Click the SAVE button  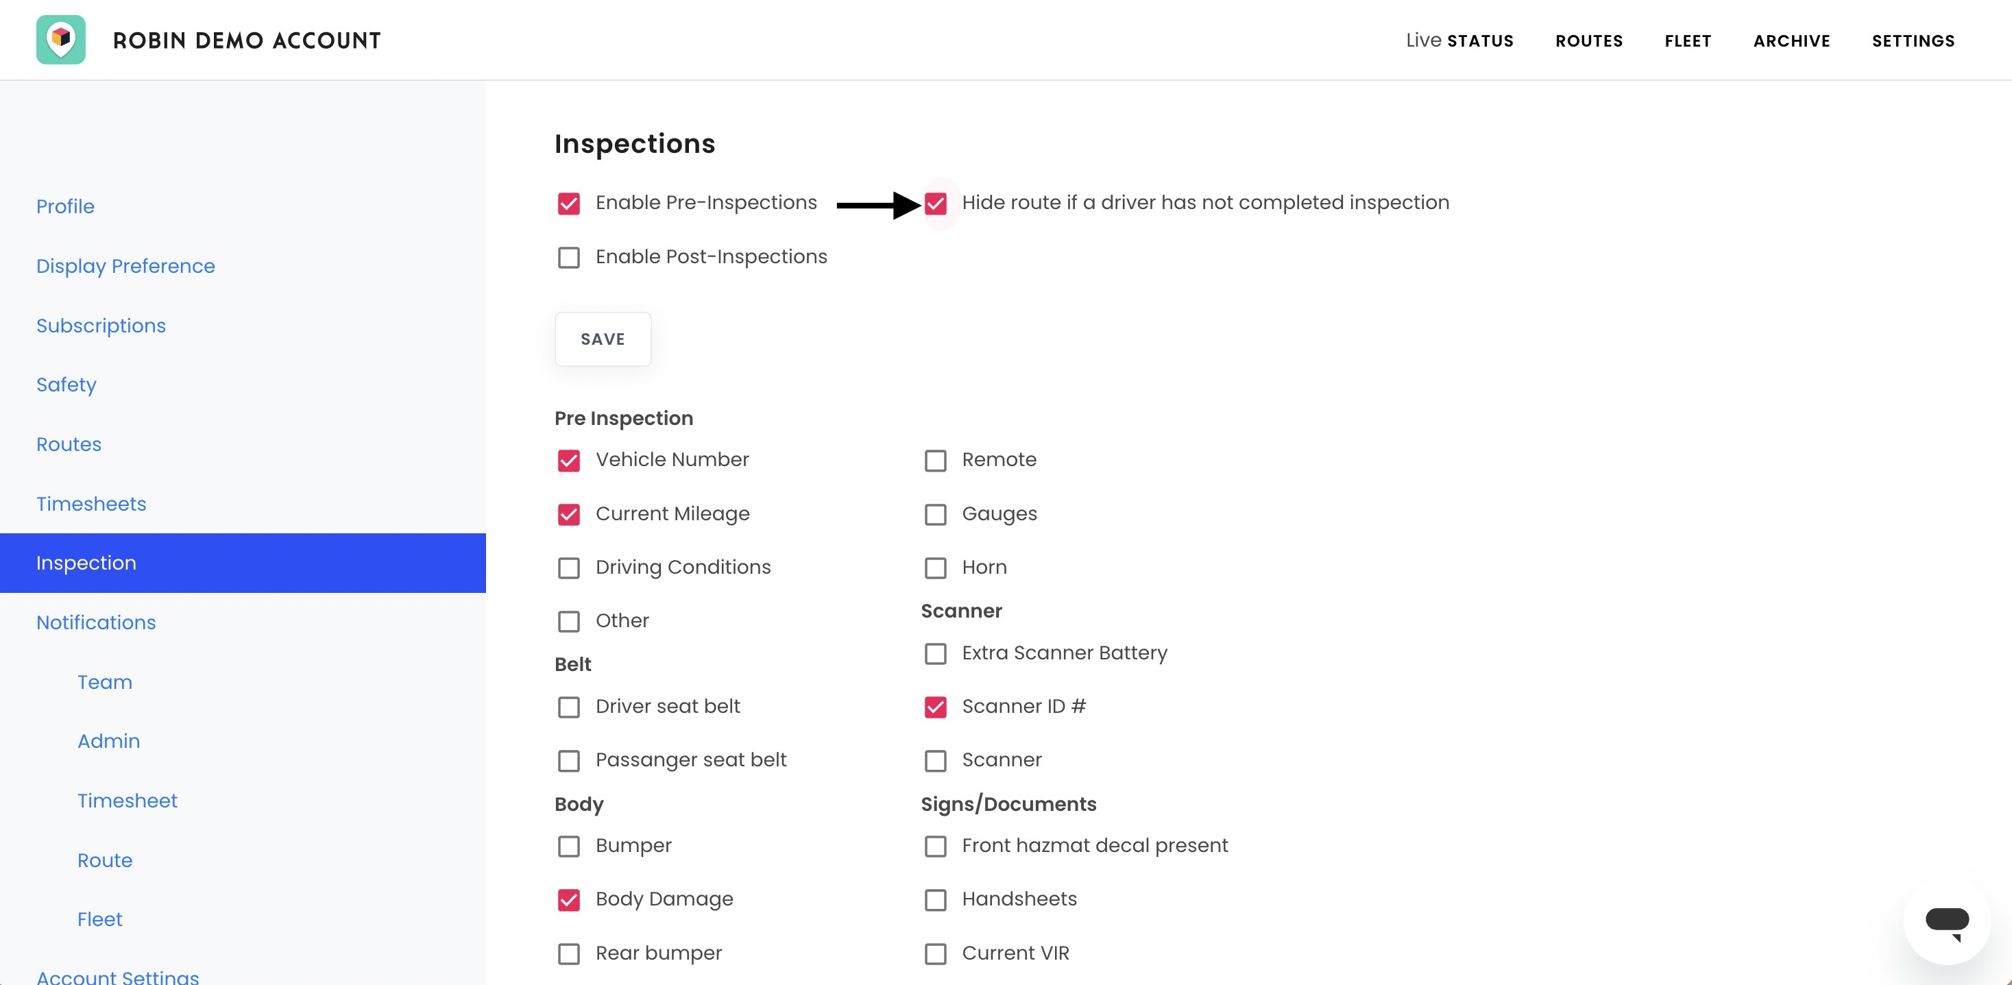point(603,339)
